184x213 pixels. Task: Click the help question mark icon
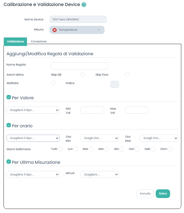point(84,5)
